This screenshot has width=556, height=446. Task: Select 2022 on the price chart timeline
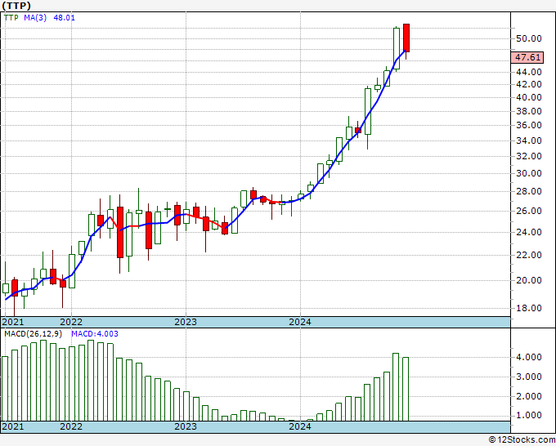pyautogui.click(x=71, y=322)
